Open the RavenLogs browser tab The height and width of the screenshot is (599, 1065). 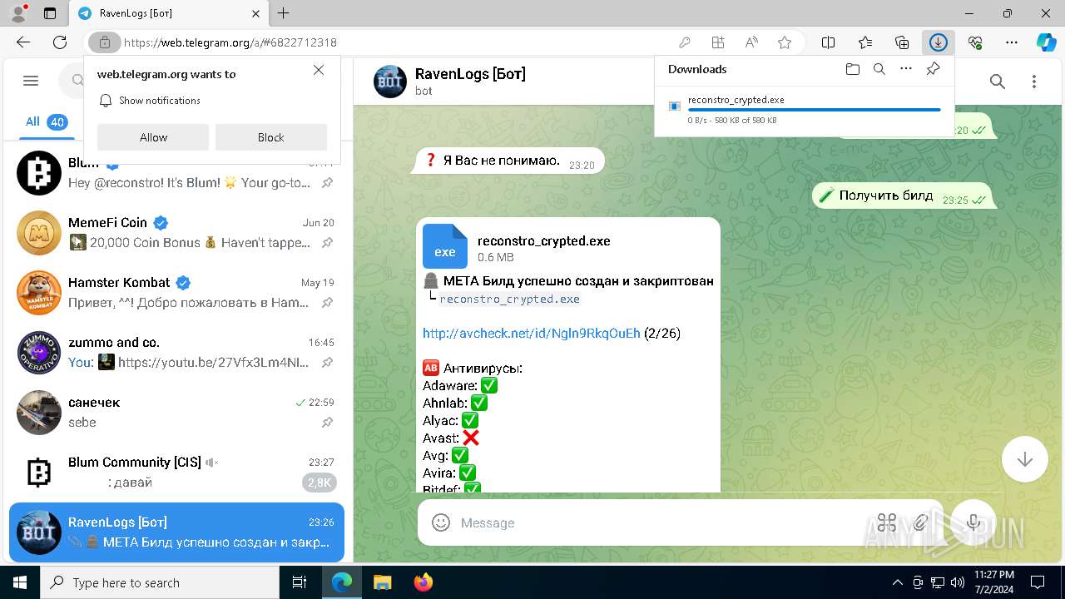click(171, 13)
